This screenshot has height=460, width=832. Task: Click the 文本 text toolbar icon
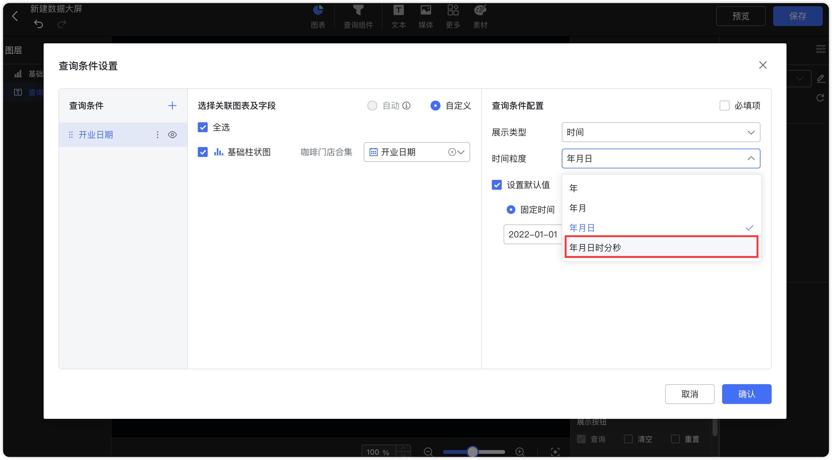[x=398, y=10]
